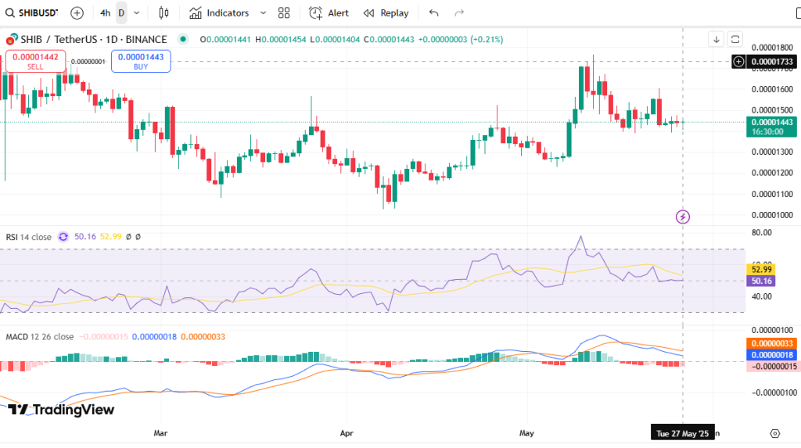Start bar Replay mode
801x448 pixels.
click(386, 13)
